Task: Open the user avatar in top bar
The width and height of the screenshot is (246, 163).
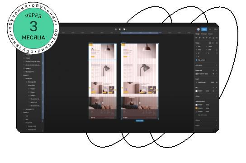Action: tap(199, 29)
